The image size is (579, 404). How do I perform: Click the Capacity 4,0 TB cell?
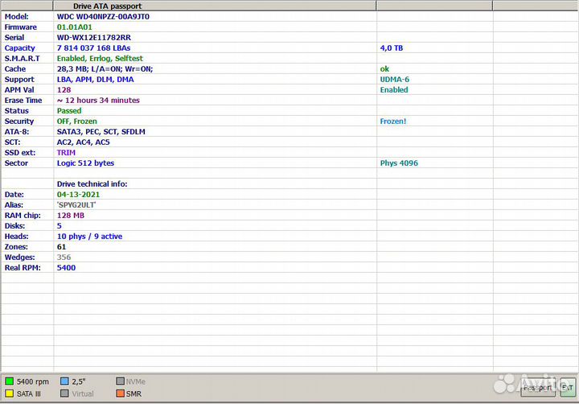coord(392,47)
